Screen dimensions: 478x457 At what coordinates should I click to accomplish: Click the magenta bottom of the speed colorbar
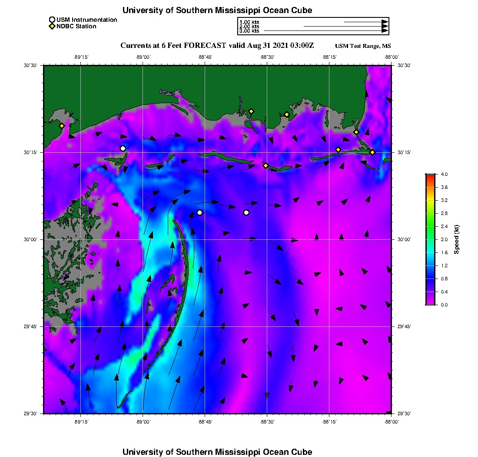[x=431, y=302]
